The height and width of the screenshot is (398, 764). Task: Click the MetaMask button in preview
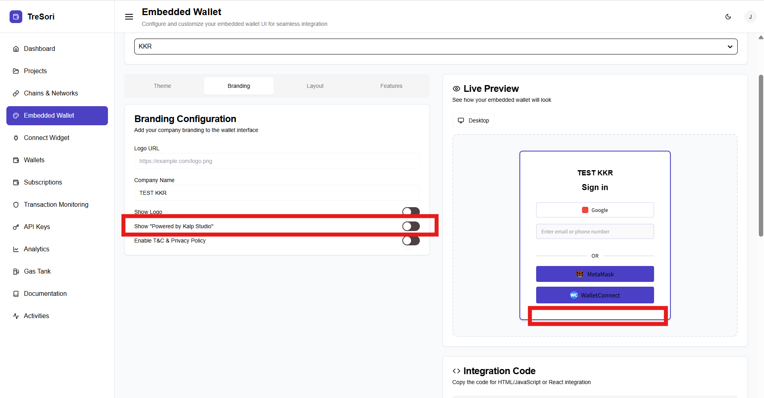tap(595, 274)
